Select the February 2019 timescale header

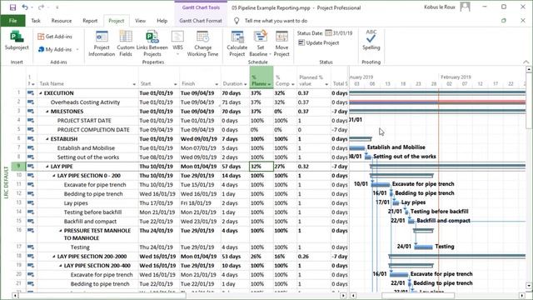coord(456,77)
